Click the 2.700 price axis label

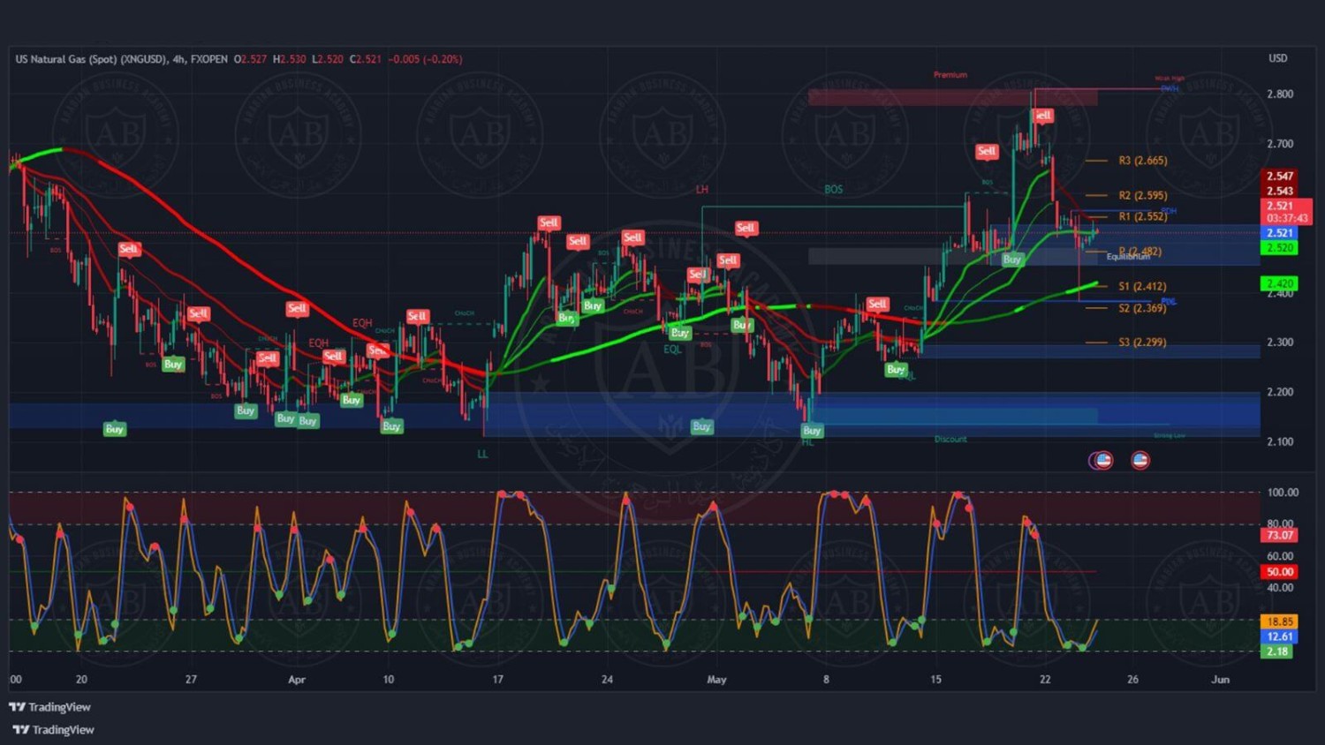tap(1280, 144)
